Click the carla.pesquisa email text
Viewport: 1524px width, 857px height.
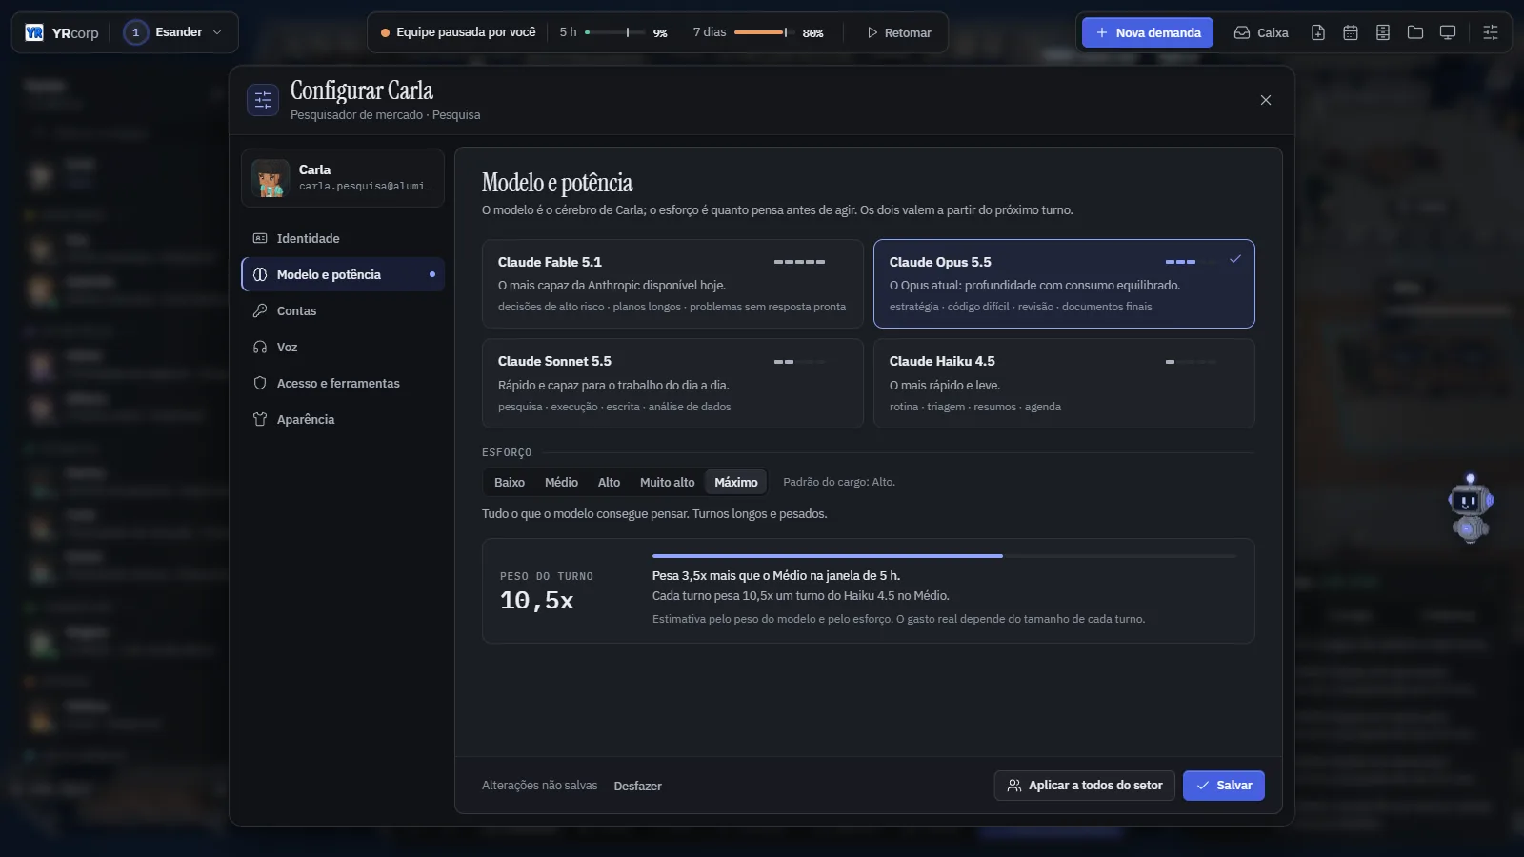[365, 187]
